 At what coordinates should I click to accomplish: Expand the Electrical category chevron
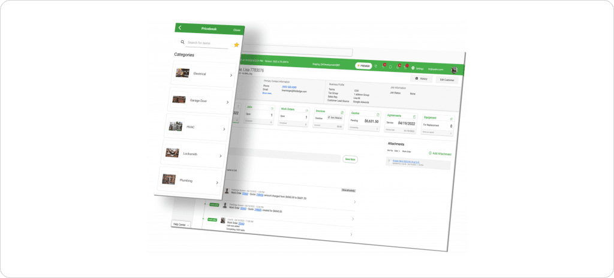(231, 75)
